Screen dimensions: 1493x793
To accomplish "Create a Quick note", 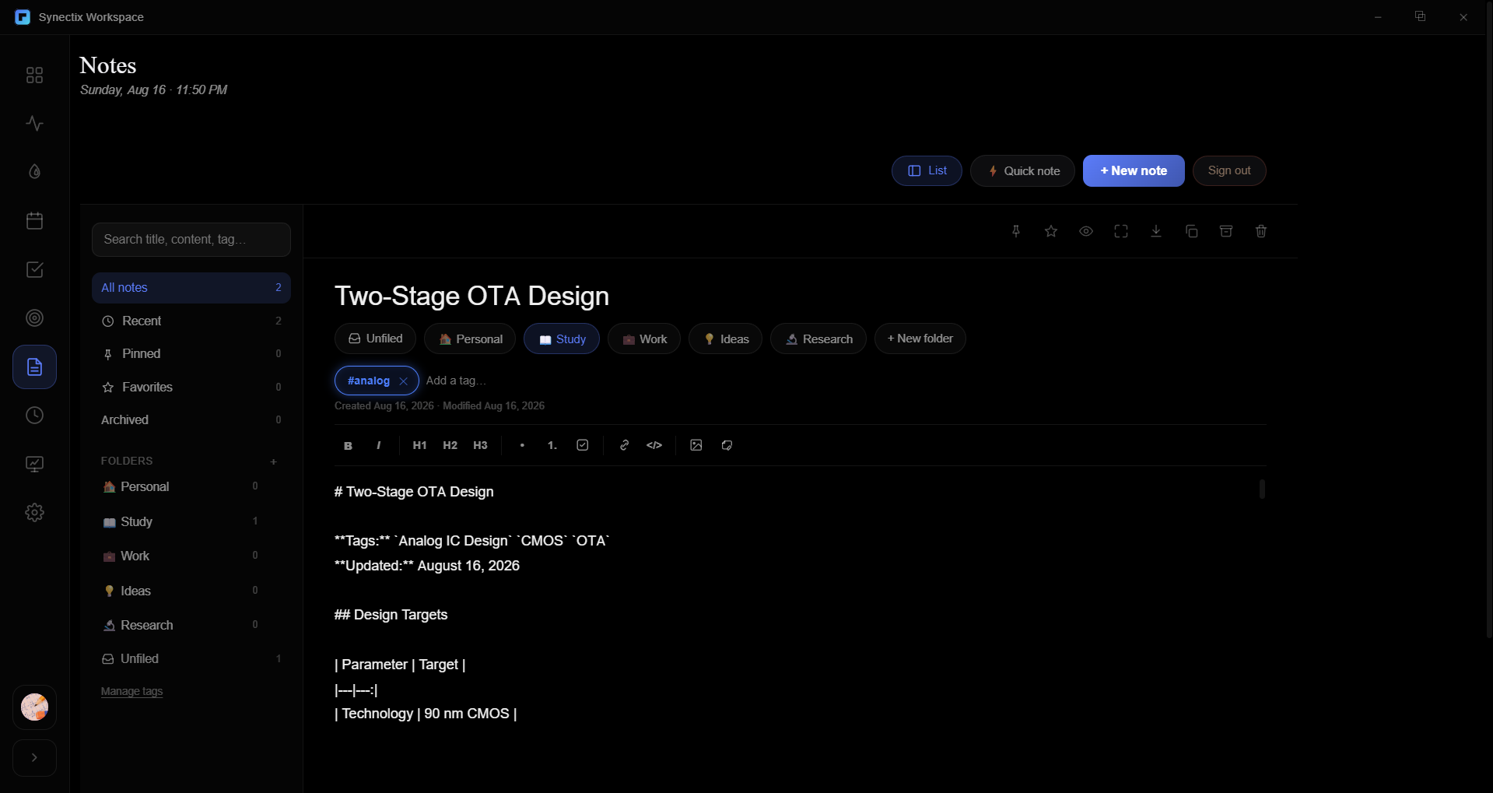I will (x=1022, y=171).
